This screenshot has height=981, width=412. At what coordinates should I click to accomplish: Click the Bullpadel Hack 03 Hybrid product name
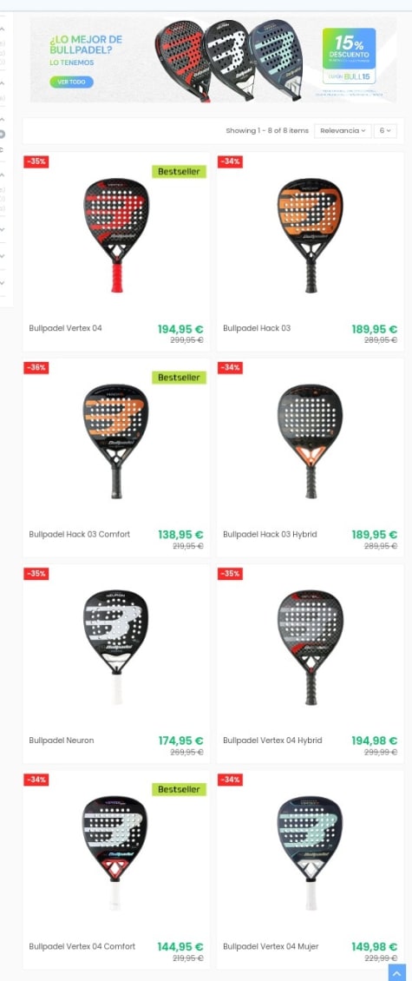click(x=270, y=534)
